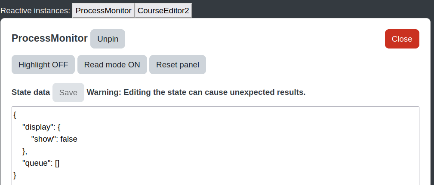
Task: Toggle the Highlight OFF button
Action: [x=43, y=65]
